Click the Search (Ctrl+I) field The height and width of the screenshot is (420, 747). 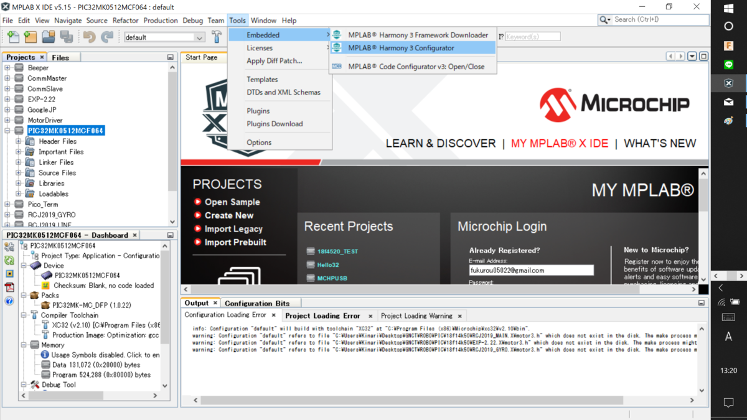coord(660,20)
